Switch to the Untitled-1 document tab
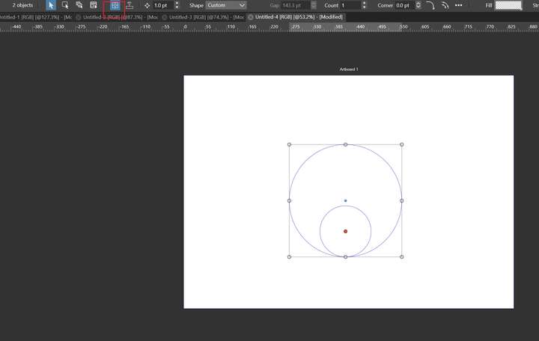The height and width of the screenshot is (341, 539). pyautogui.click(x=36, y=17)
